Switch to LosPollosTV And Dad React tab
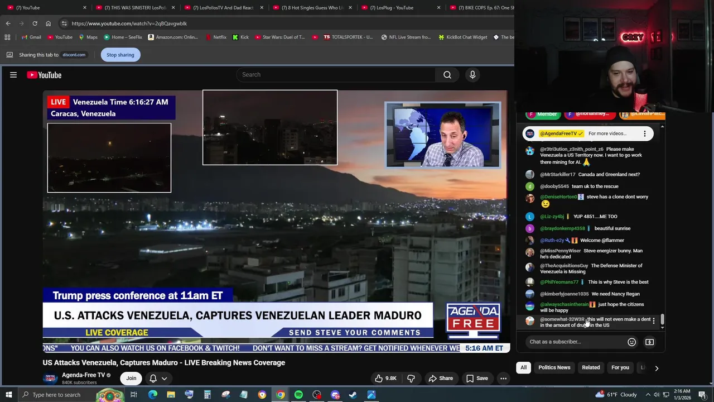The height and width of the screenshot is (402, 714). tap(222, 8)
